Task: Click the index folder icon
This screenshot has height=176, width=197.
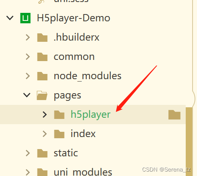Action: 59,134
